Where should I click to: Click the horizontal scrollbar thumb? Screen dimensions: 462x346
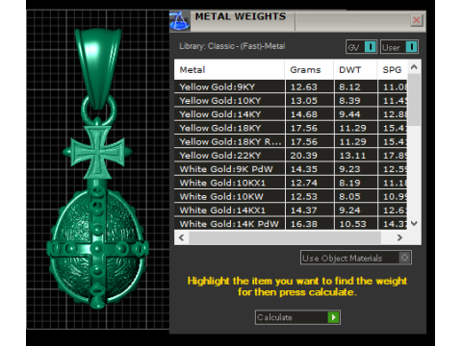[x=285, y=237]
